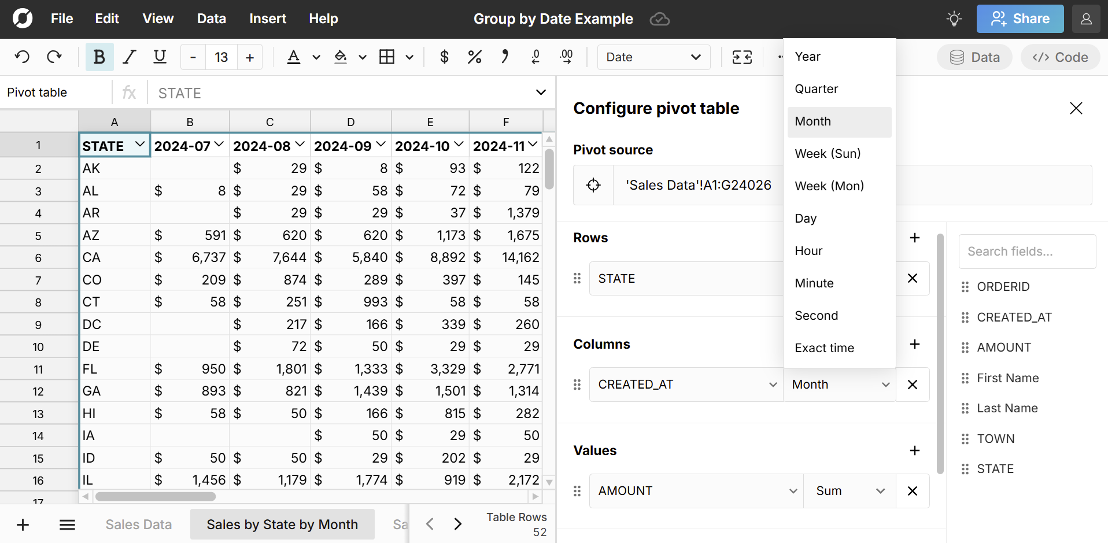Screen dimensions: 1108x543
Task: Toggle italic formatting
Action: pos(129,57)
